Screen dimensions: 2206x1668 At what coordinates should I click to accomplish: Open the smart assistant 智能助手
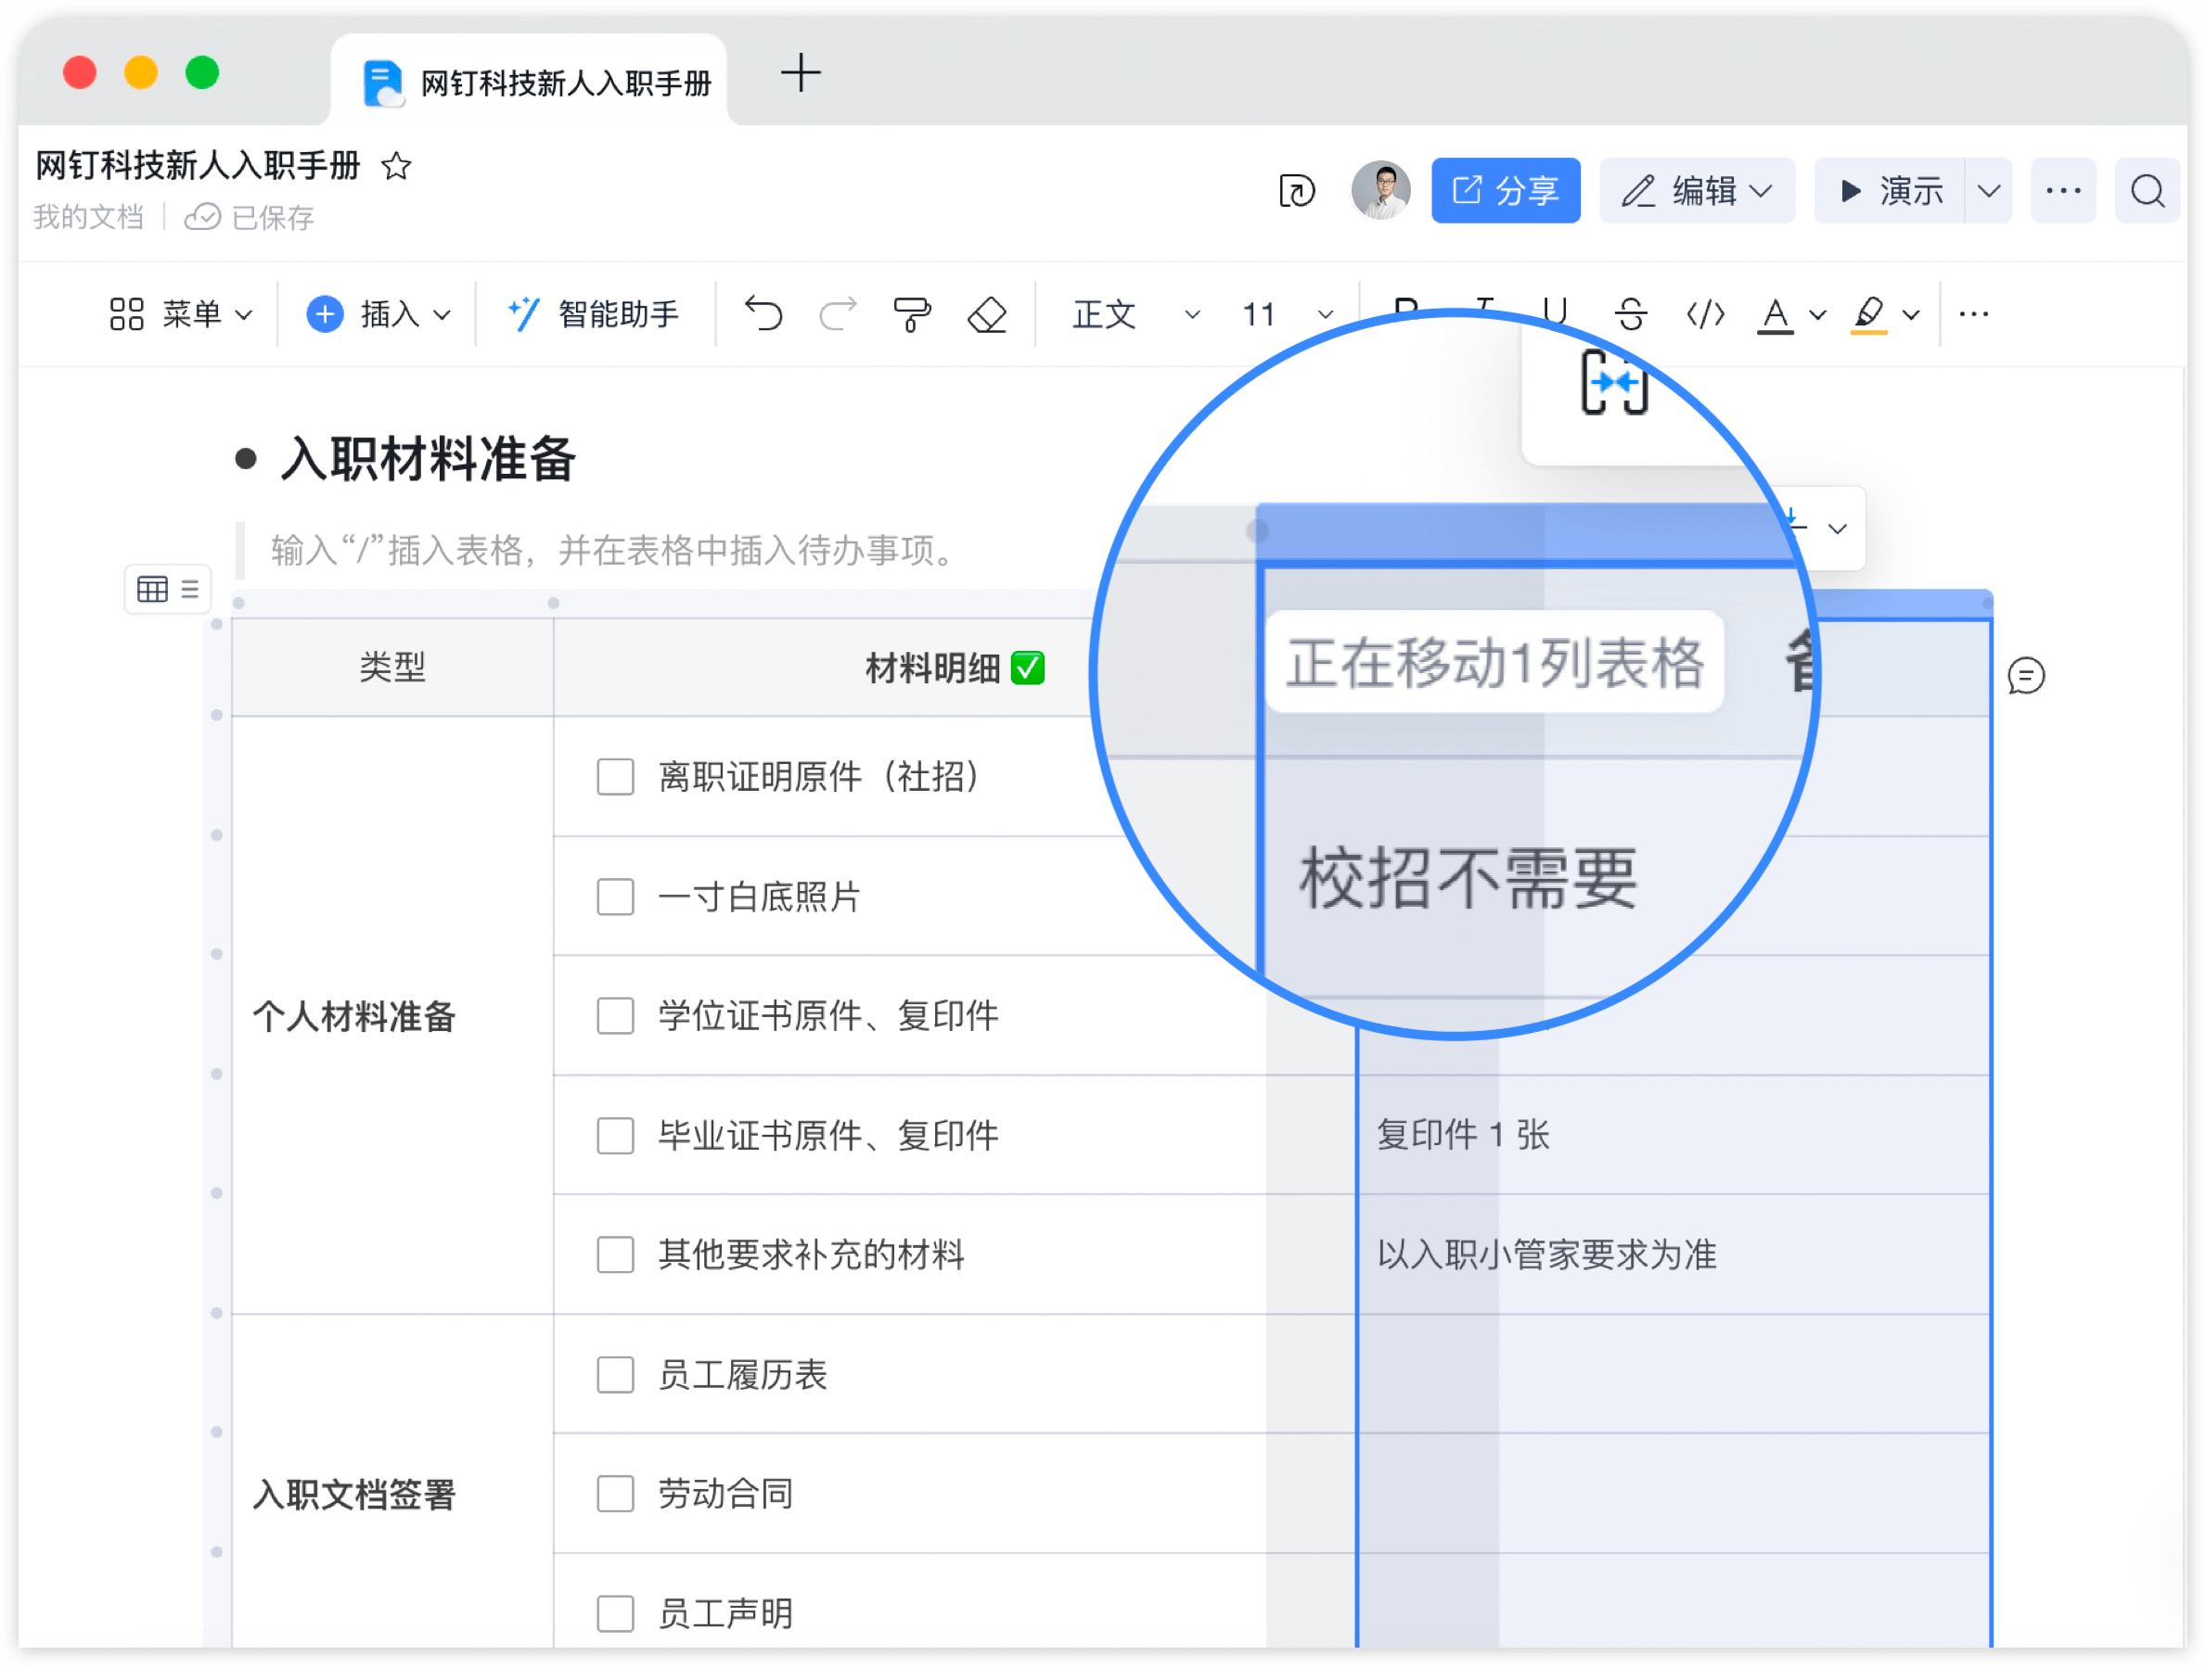(594, 314)
